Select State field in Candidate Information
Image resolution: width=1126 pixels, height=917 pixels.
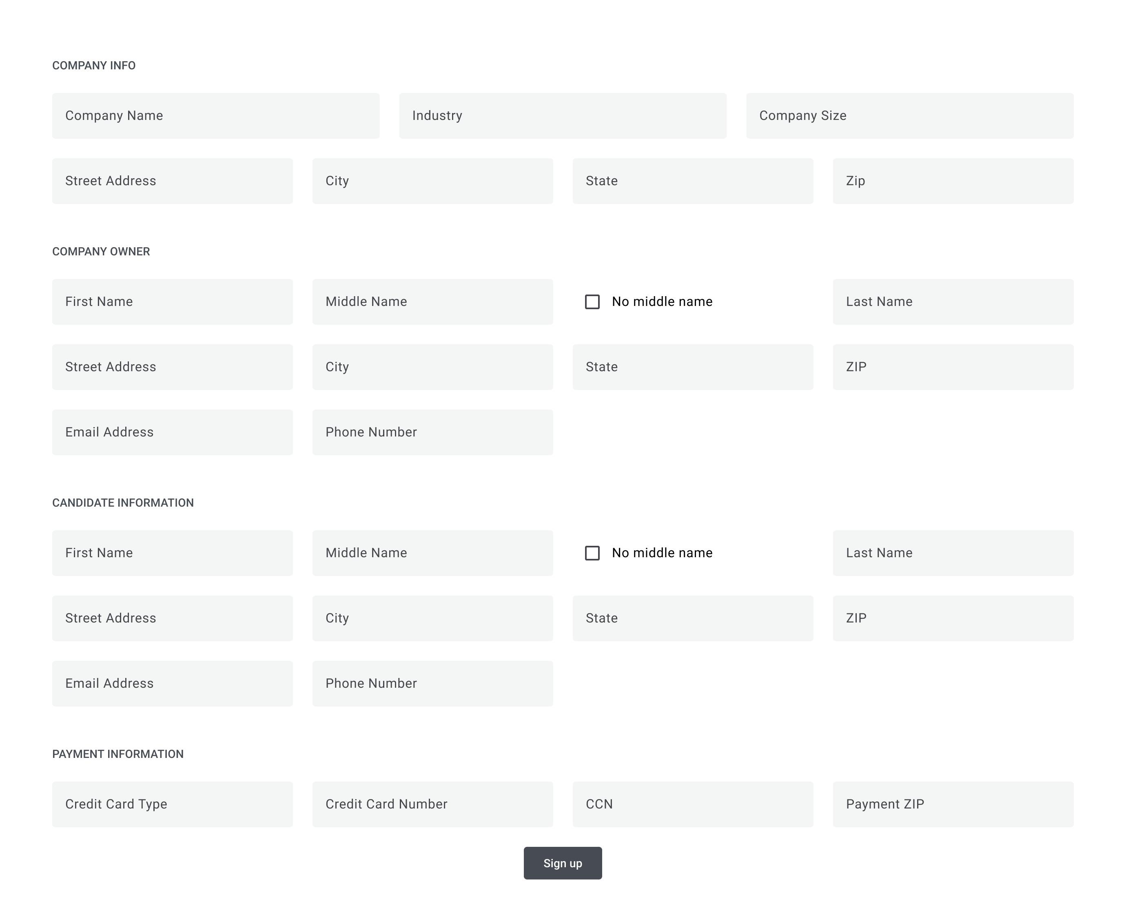click(x=693, y=618)
